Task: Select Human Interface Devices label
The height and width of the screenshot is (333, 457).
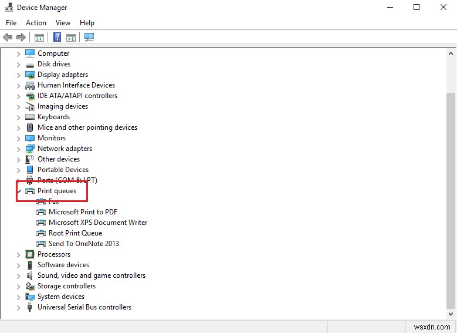Action: 76,85
